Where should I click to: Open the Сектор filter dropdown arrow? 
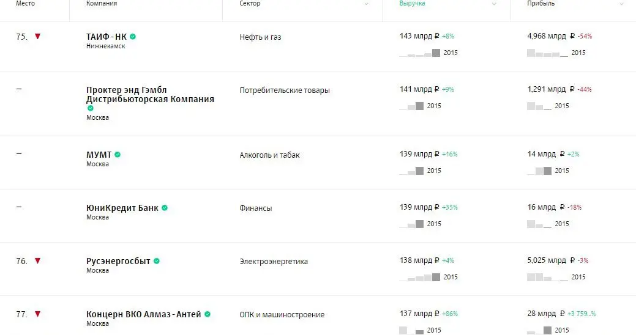tap(366, 4)
